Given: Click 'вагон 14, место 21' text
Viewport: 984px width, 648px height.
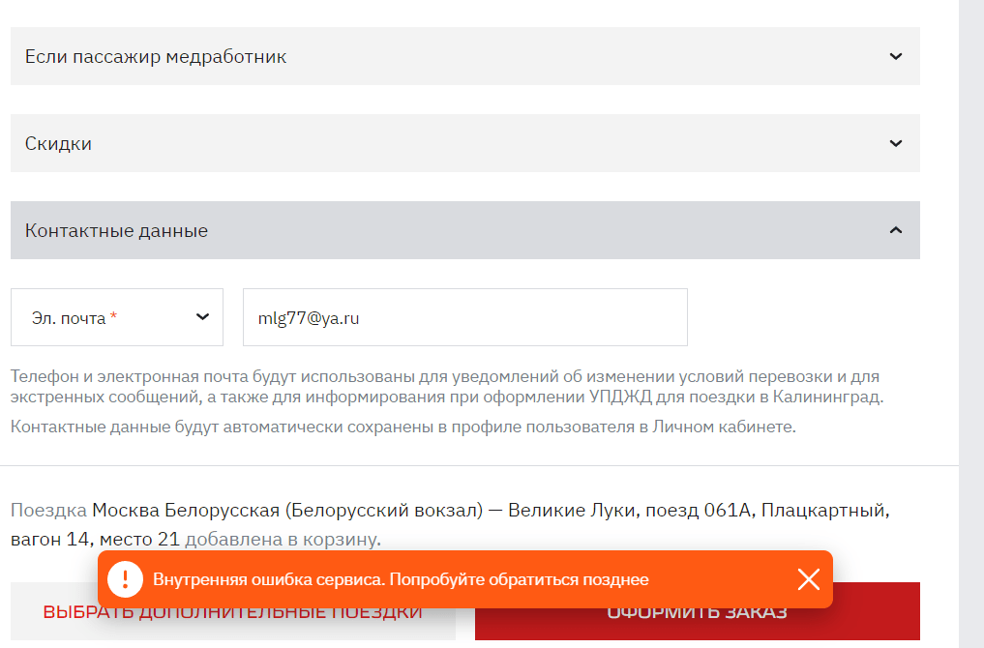Looking at the screenshot, I should point(95,540).
